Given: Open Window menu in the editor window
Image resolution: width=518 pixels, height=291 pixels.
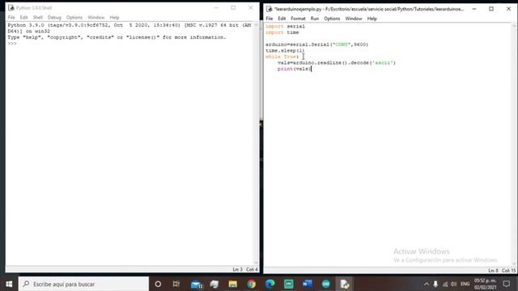Looking at the screenshot, I should [354, 19].
